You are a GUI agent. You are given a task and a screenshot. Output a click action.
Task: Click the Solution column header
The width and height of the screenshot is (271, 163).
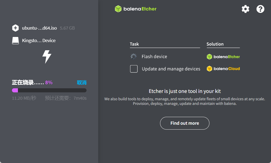point(215,44)
